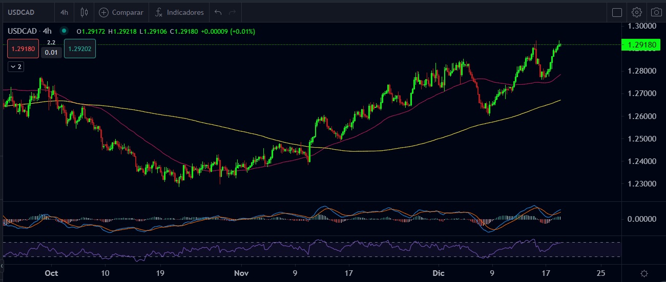Click the collapse arrow at bottom left edge
Image resolution: width=666 pixels, height=282 pixels.
[2, 266]
